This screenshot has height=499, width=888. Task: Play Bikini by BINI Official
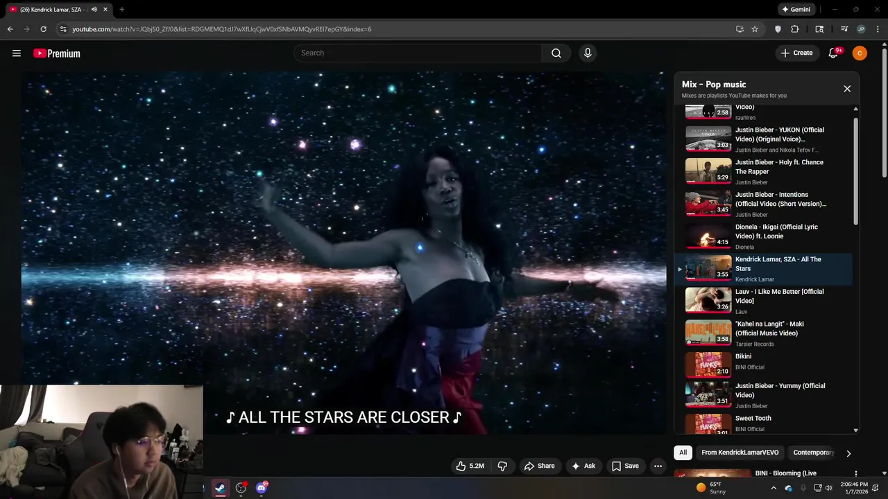pos(765,366)
